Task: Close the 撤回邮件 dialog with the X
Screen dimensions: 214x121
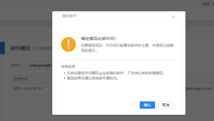Action: (x=173, y=17)
